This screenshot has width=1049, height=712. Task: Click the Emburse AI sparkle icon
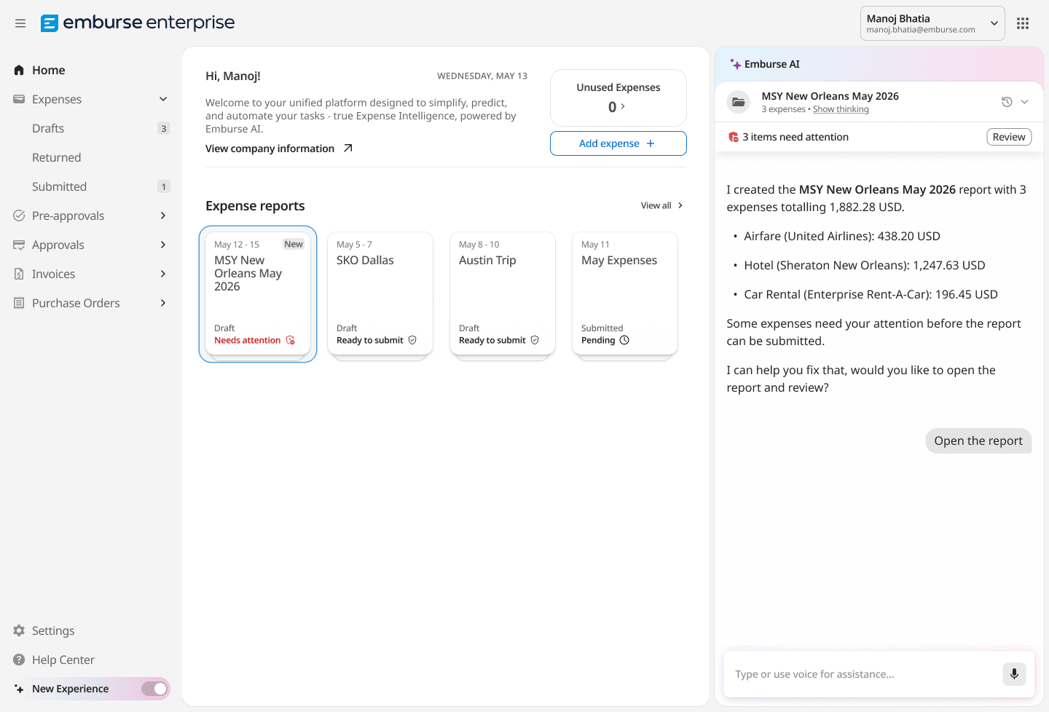tap(736, 64)
